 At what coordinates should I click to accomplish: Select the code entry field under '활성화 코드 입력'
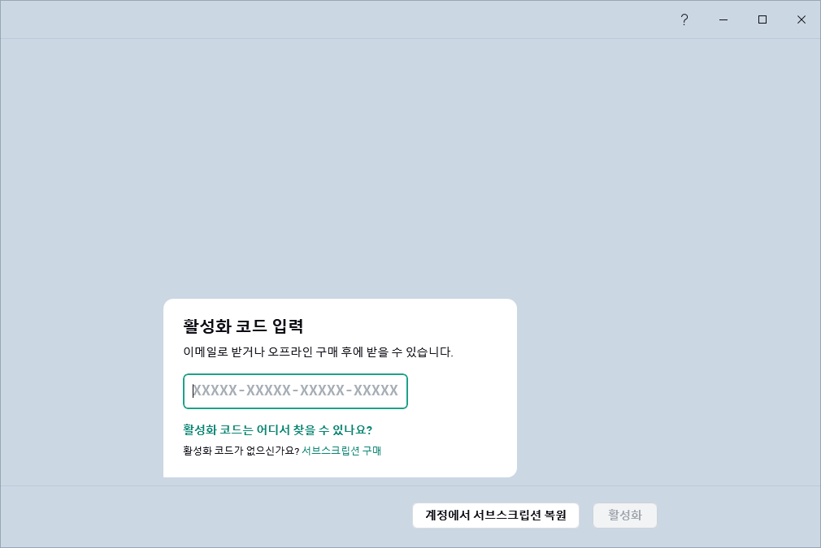coord(295,391)
